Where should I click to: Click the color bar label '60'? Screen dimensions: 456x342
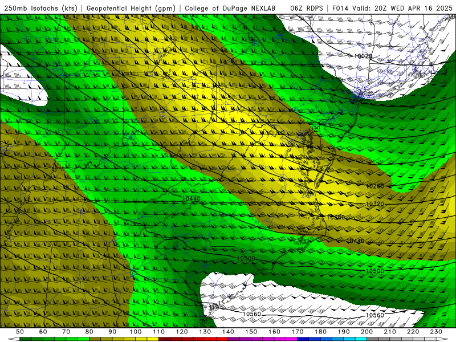point(43,332)
